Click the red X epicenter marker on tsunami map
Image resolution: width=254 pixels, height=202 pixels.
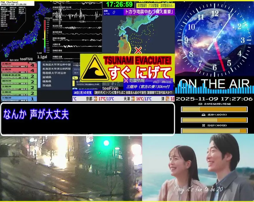138,50
